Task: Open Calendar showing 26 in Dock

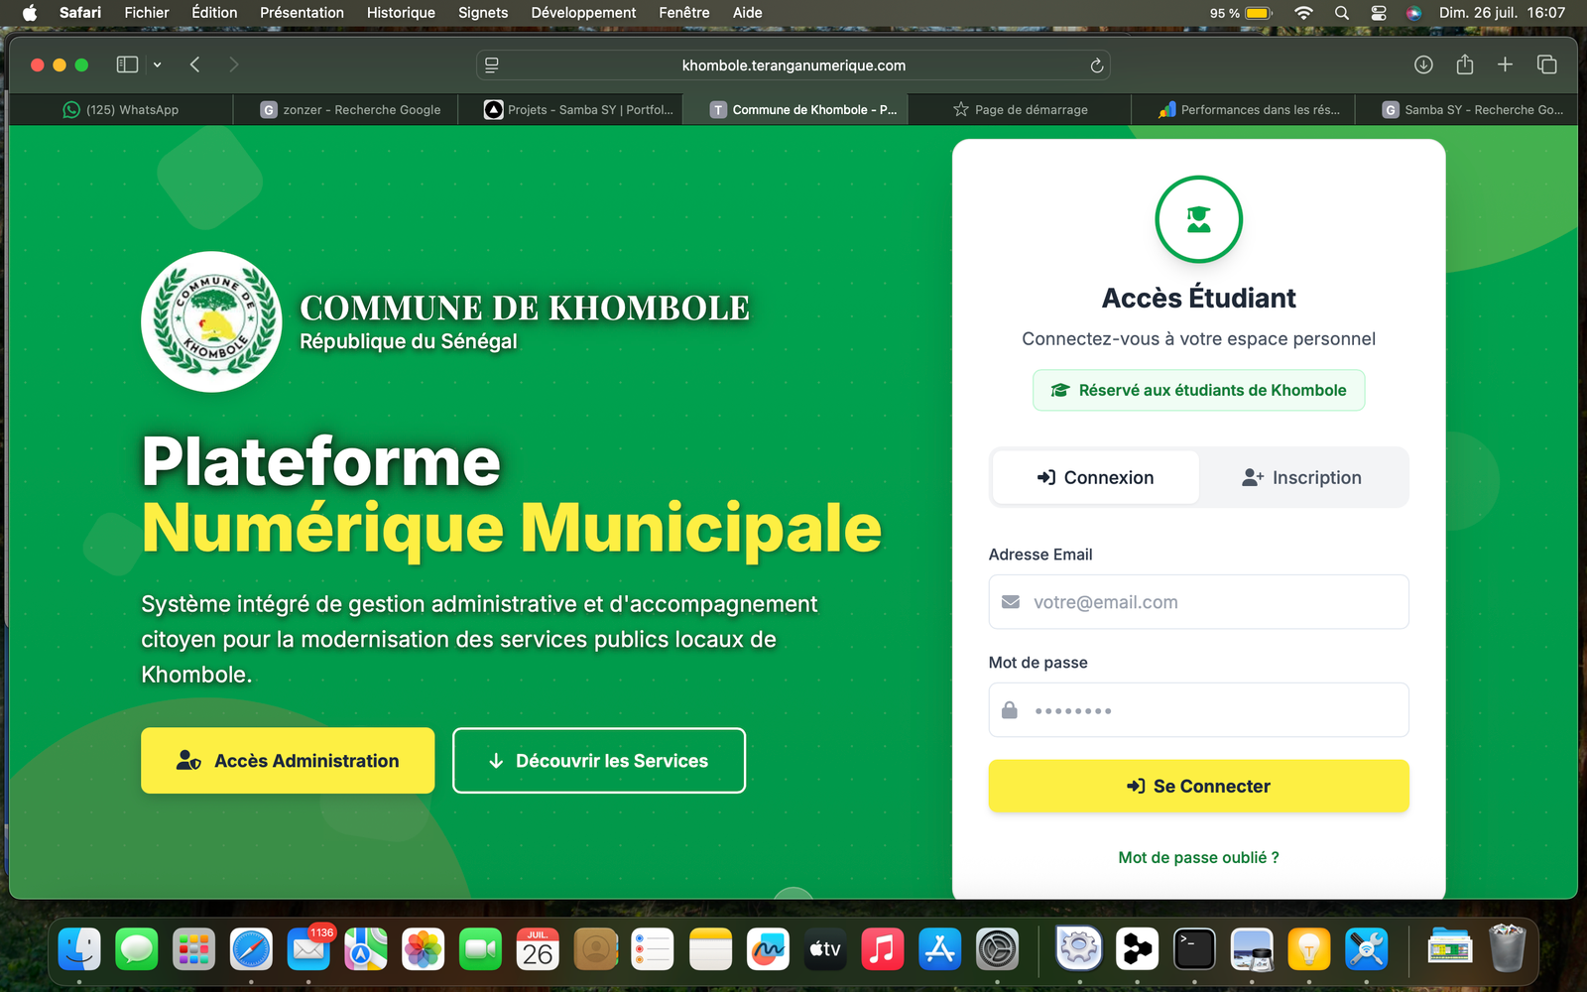Action: [538, 949]
